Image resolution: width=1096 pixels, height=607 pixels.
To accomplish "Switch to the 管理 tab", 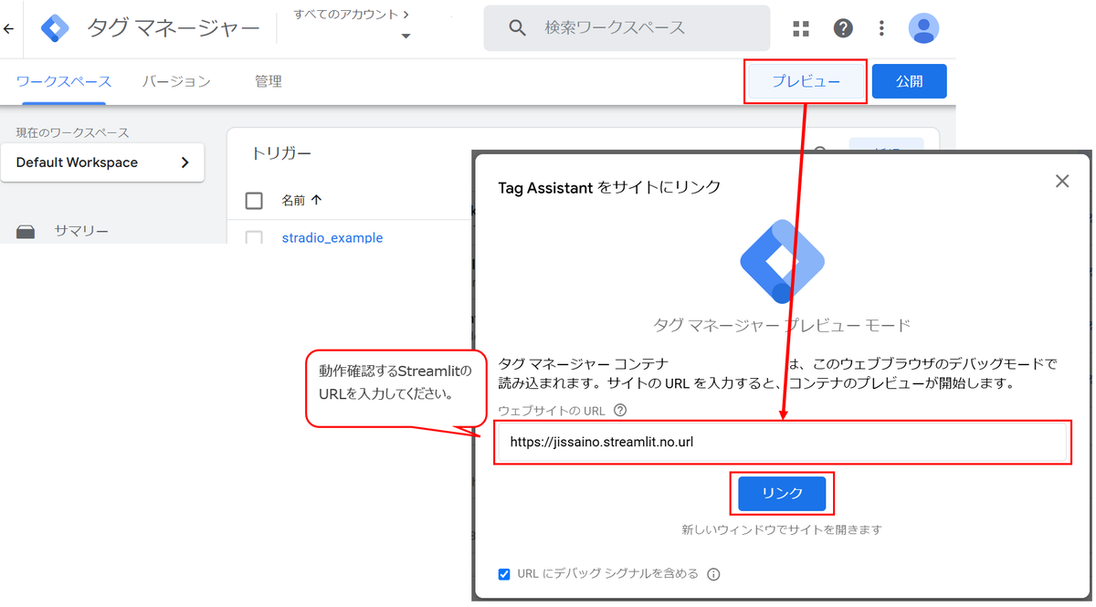I will click(269, 82).
